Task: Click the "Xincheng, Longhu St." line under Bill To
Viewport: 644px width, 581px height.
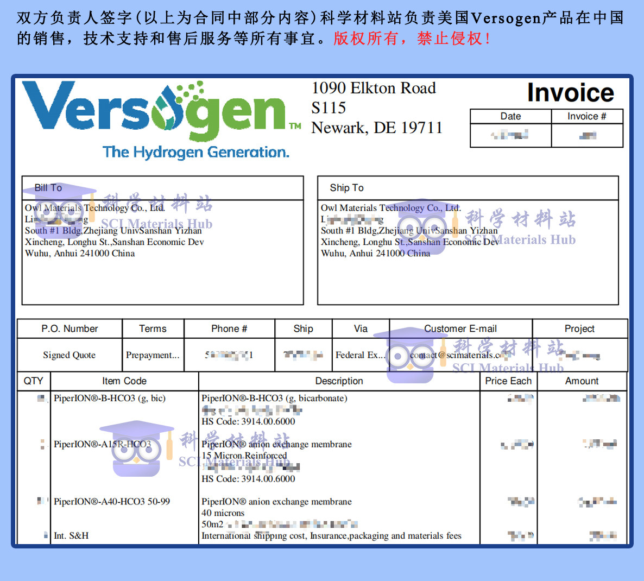Action: 114,242
